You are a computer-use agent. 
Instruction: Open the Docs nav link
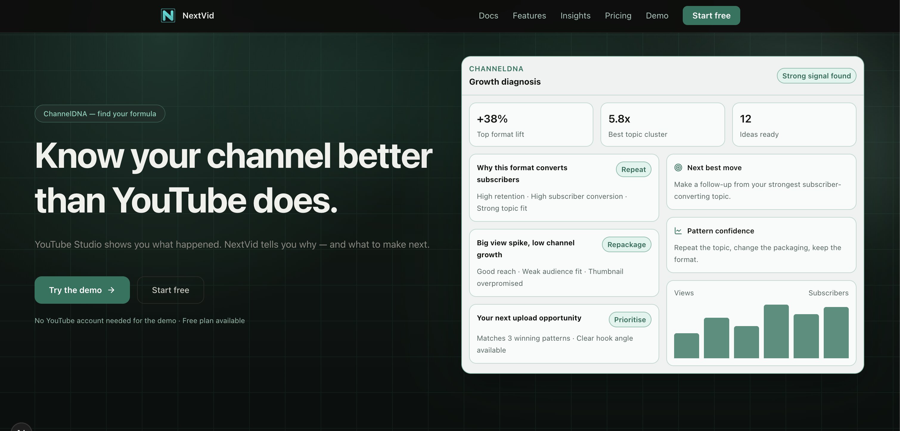[488, 15]
